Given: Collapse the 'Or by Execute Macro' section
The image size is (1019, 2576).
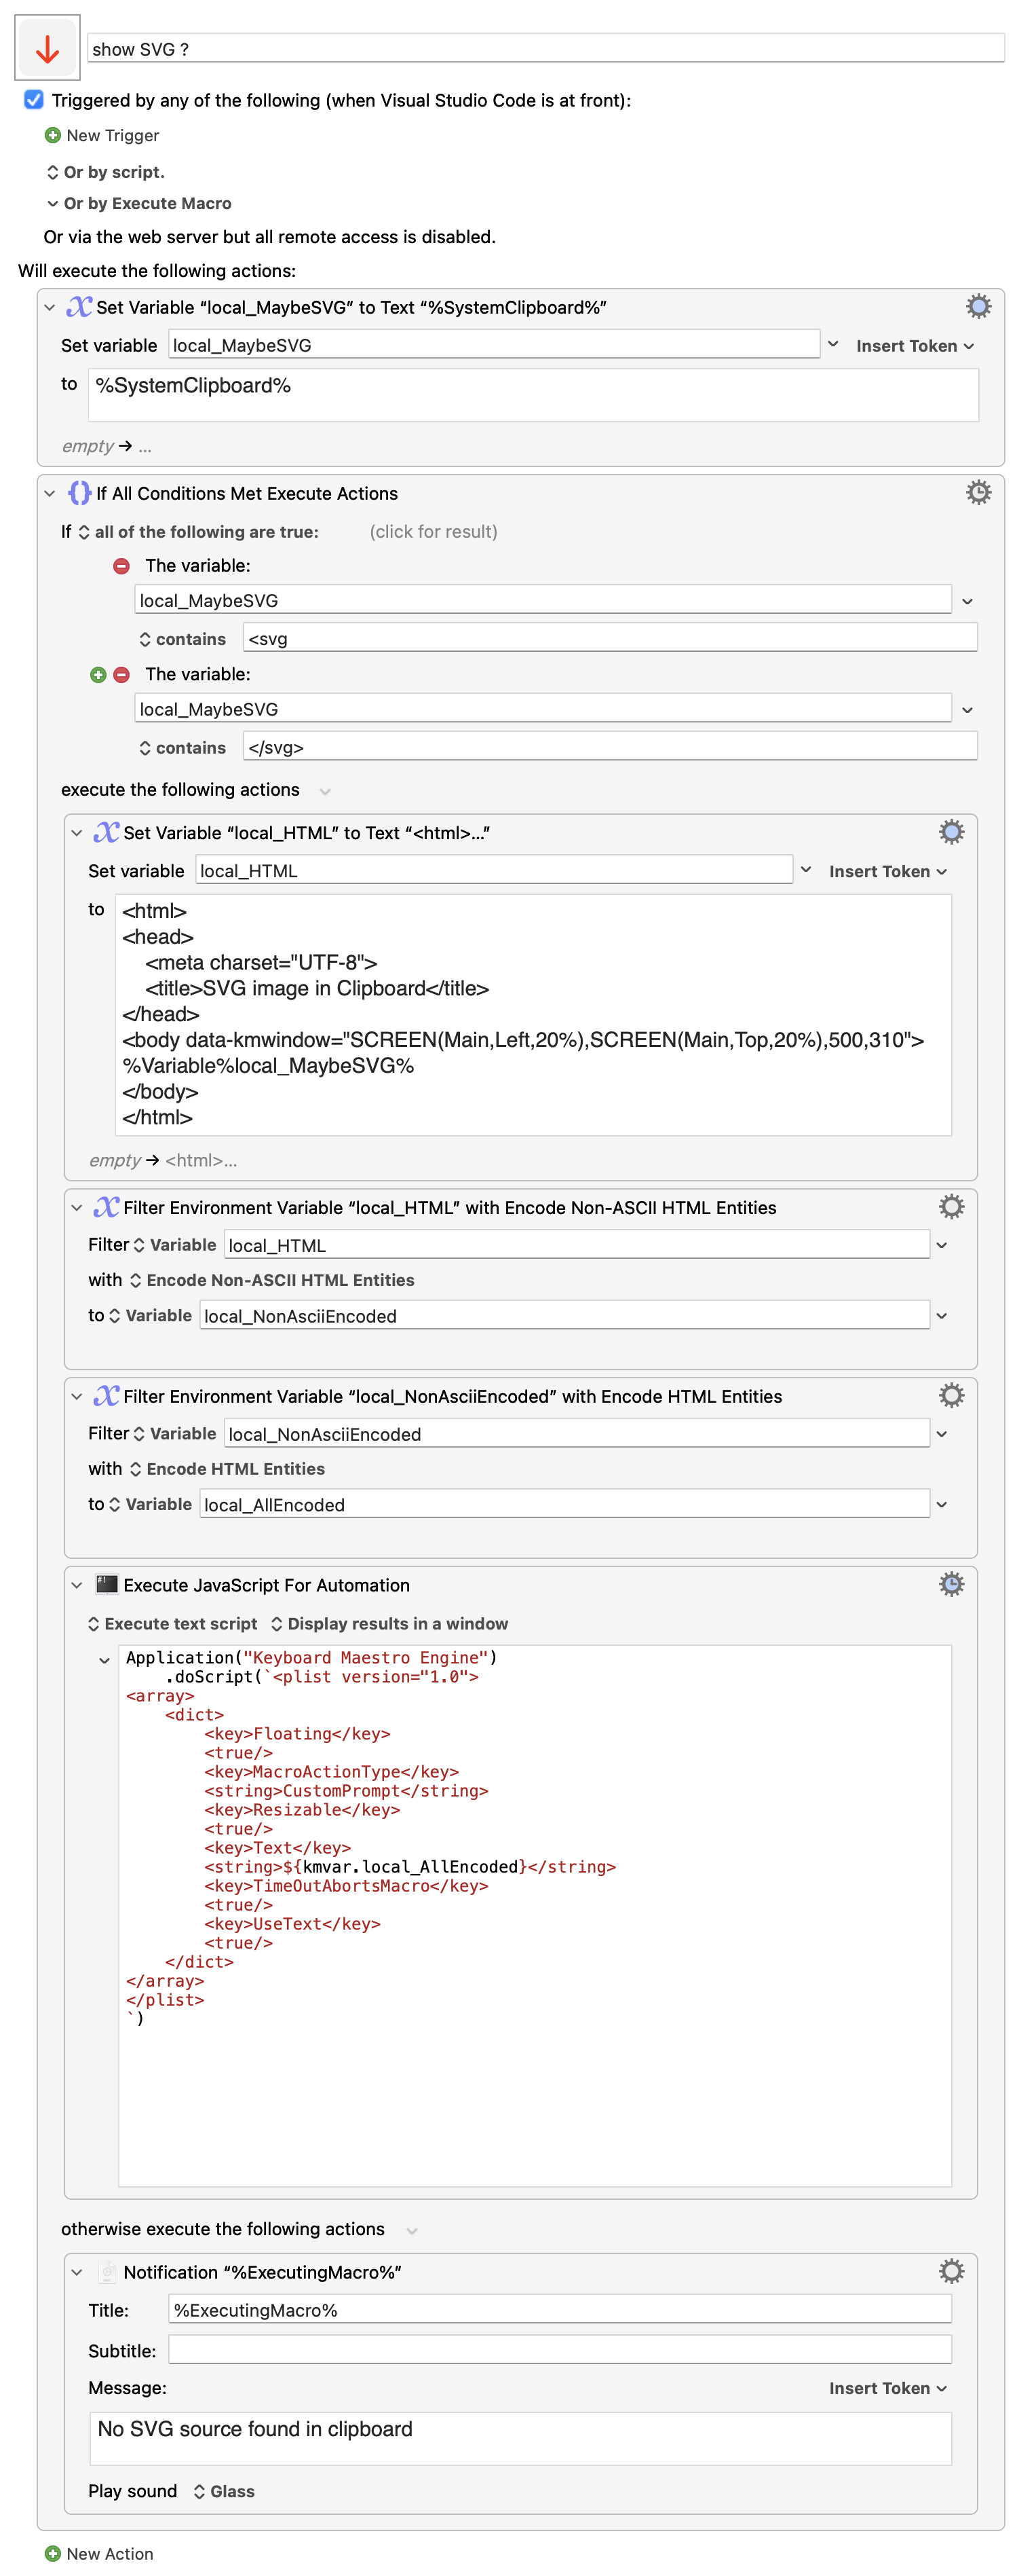Looking at the screenshot, I should coord(53,204).
